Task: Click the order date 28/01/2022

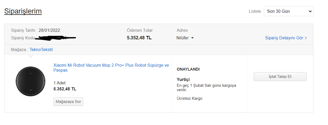Action: point(49,30)
